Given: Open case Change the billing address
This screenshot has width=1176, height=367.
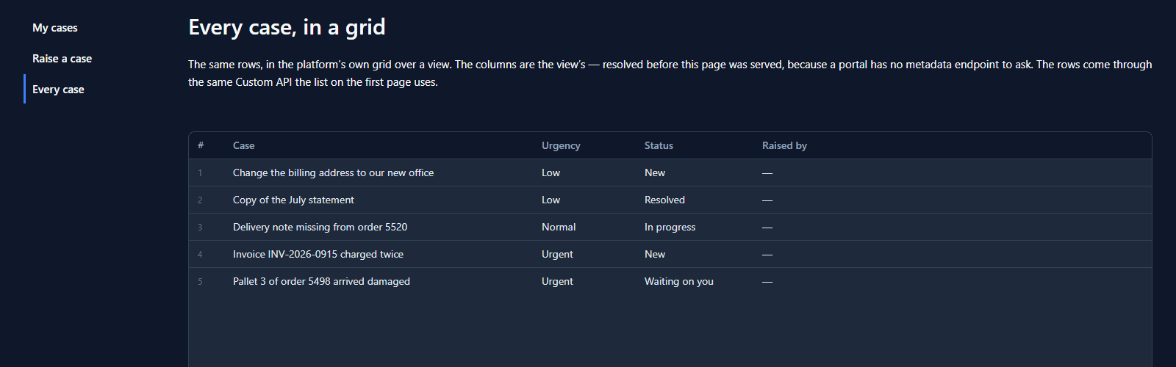Looking at the screenshot, I should (333, 172).
